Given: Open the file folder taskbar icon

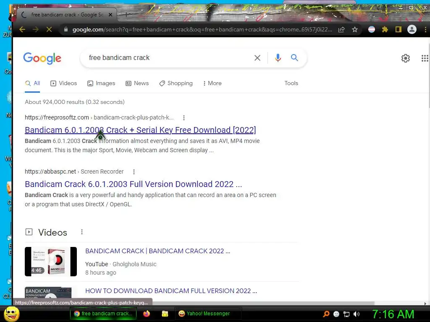Looking at the screenshot, I should pyautogui.click(x=165, y=314).
